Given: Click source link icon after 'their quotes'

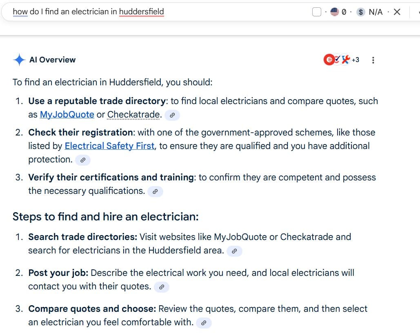Looking at the screenshot, I should point(162,287).
